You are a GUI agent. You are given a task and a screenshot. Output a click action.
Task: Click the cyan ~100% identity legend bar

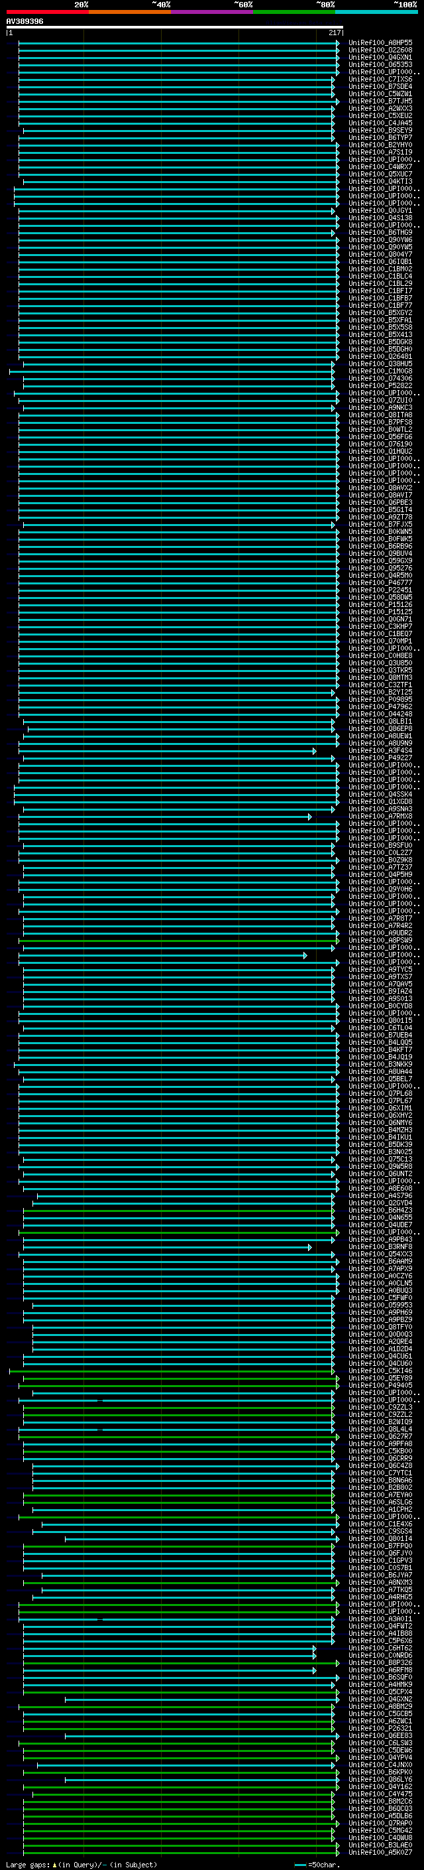pyautogui.click(x=376, y=12)
